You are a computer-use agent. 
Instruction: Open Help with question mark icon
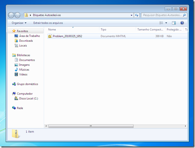182,23
